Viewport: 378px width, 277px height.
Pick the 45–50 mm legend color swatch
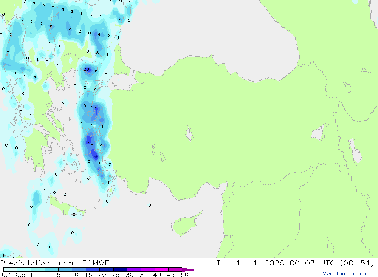click(x=175, y=269)
